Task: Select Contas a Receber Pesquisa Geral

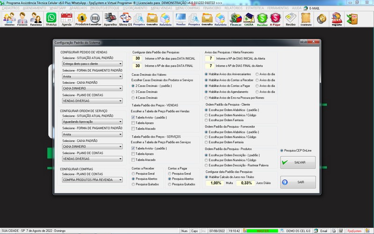Action: [133, 174]
